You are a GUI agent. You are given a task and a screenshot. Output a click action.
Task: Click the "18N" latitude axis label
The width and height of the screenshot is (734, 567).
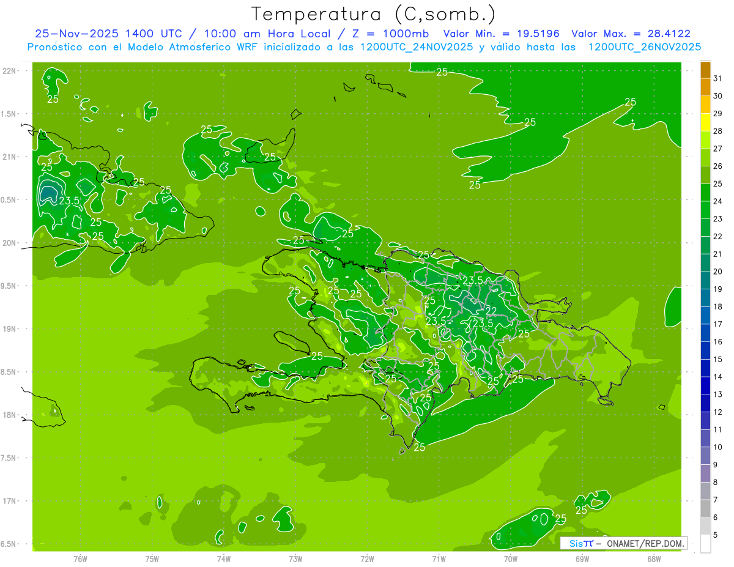pos(10,415)
